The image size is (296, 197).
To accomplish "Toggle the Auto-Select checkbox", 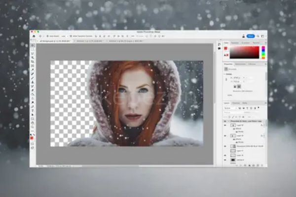I will pyautogui.click(x=47, y=36).
